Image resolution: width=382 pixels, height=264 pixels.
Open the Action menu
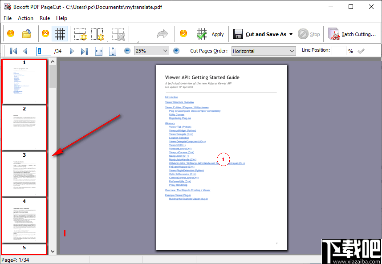[x=25, y=18]
